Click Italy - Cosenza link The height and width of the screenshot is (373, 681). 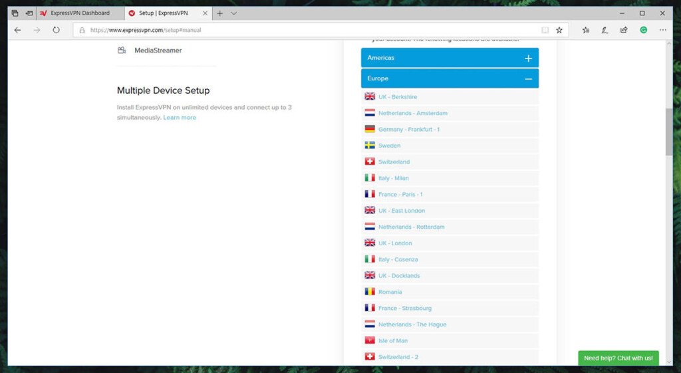click(x=398, y=260)
